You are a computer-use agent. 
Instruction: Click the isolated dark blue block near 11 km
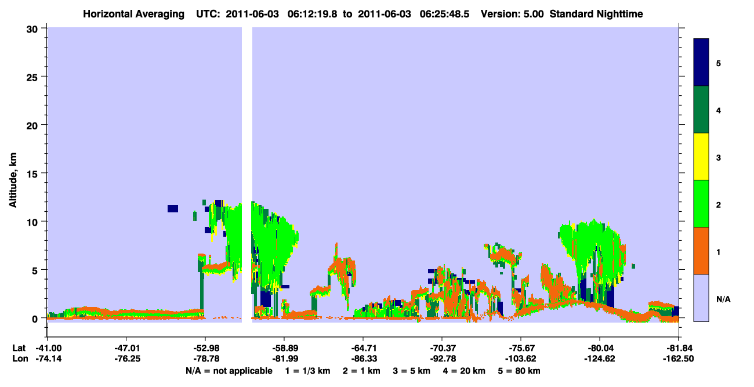coord(172,208)
